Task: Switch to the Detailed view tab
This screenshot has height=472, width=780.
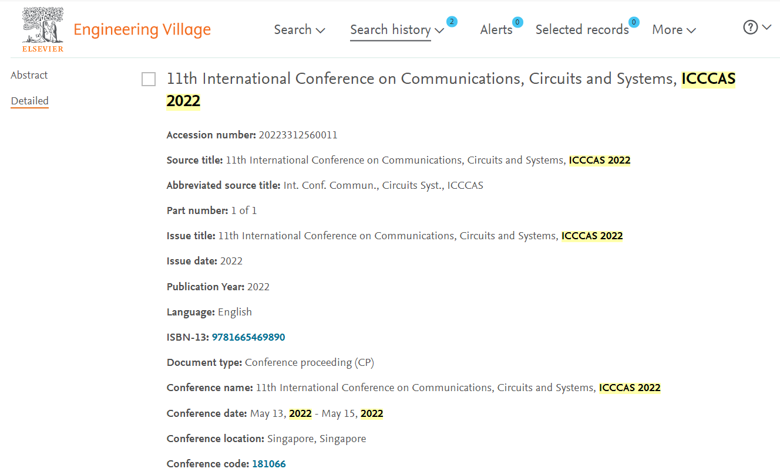Action: coord(29,101)
